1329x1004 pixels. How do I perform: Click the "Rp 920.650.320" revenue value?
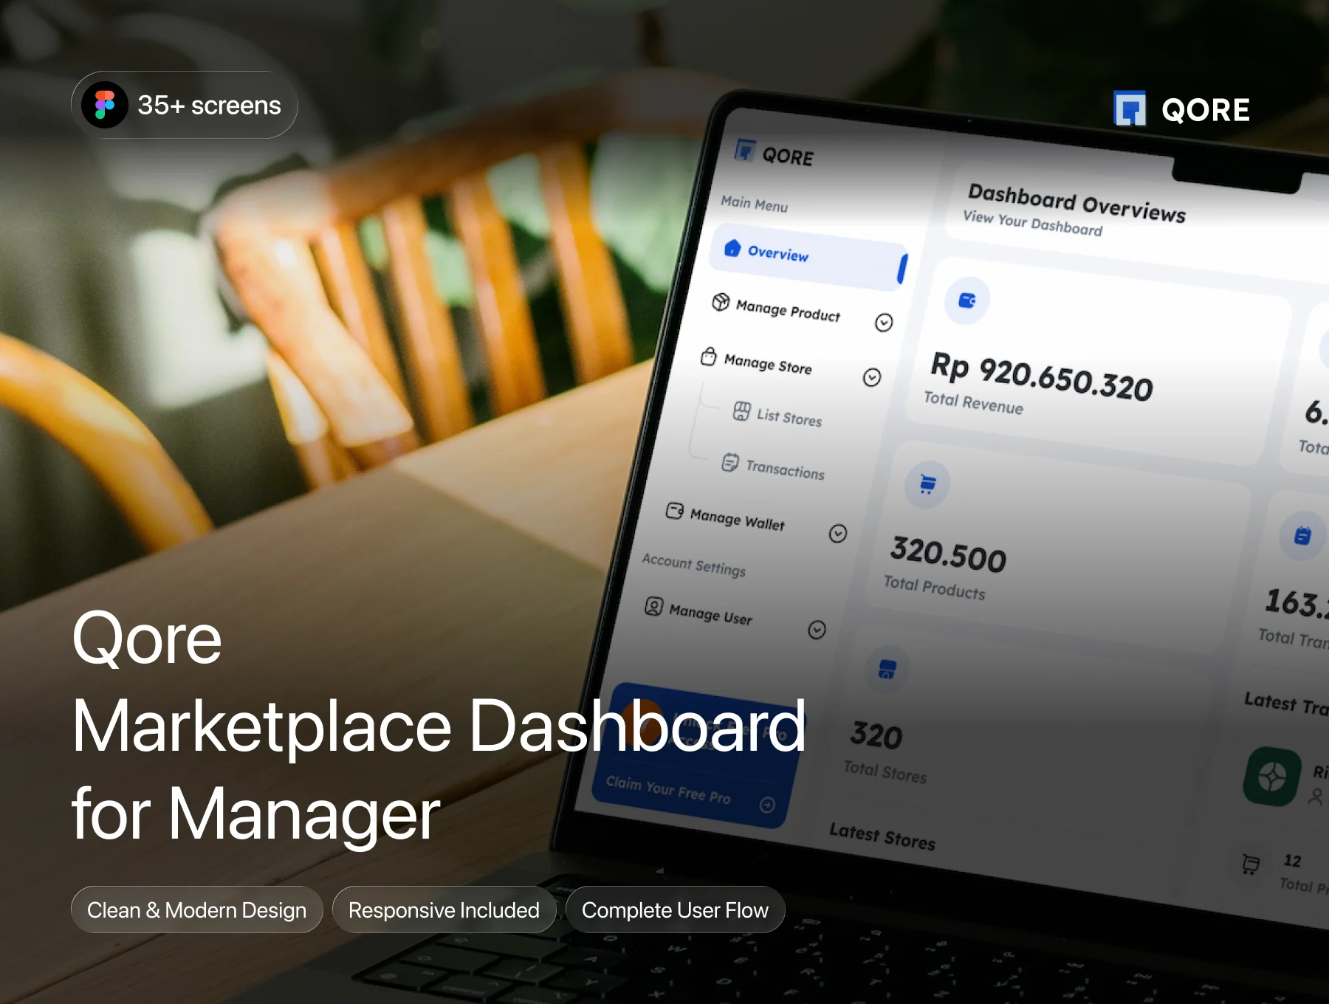[x=1042, y=376]
